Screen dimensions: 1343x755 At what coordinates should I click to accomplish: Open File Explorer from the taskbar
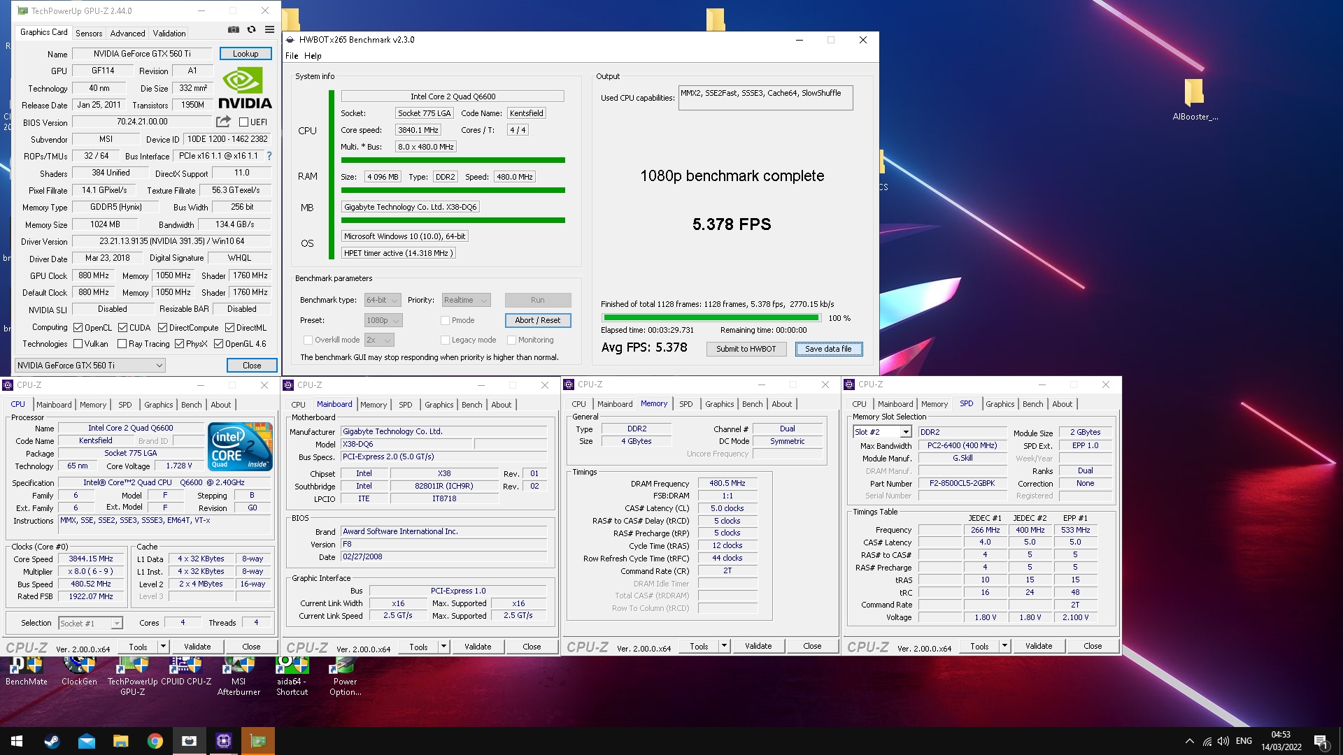pos(121,741)
